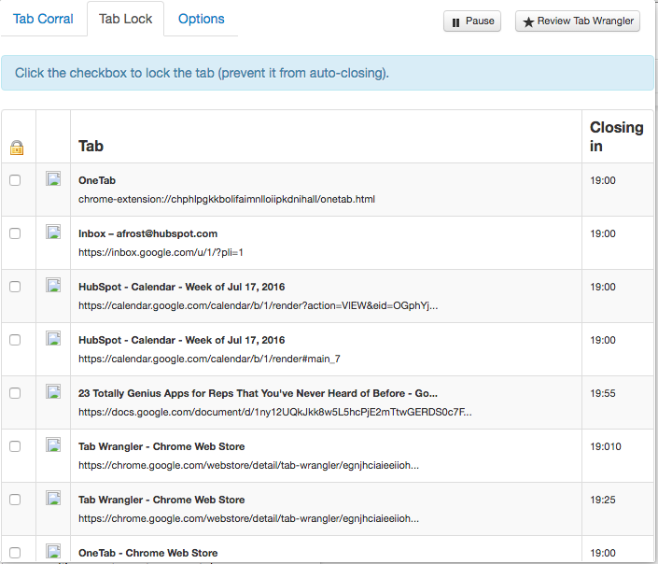Click the favicon for Inbox afrost@hubspot.com

pos(53,233)
